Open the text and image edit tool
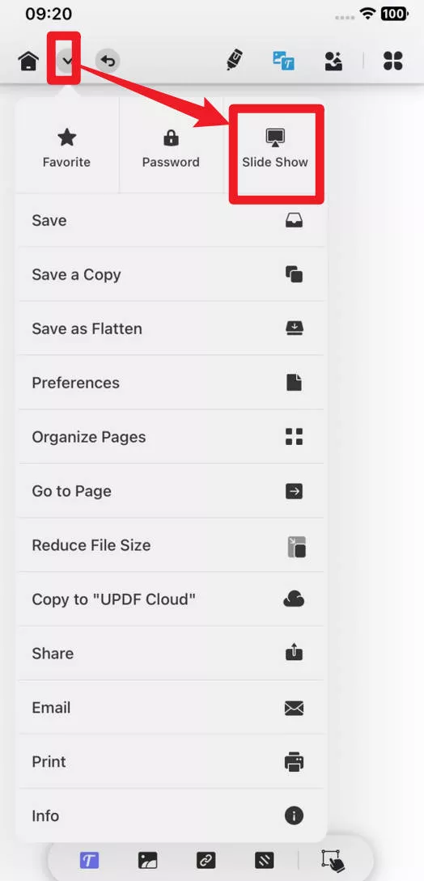This screenshot has width=424, height=881. tap(283, 61)
